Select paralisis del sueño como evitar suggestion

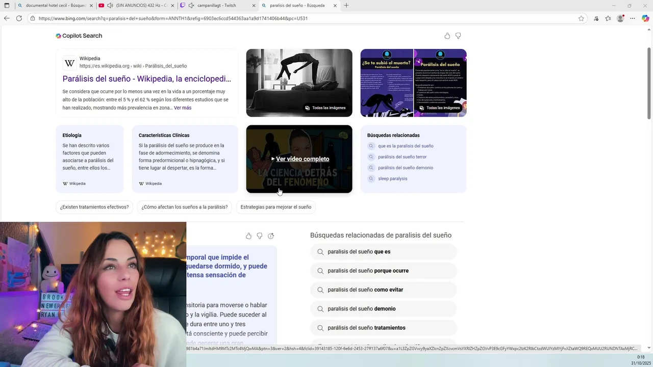(383, 290)
